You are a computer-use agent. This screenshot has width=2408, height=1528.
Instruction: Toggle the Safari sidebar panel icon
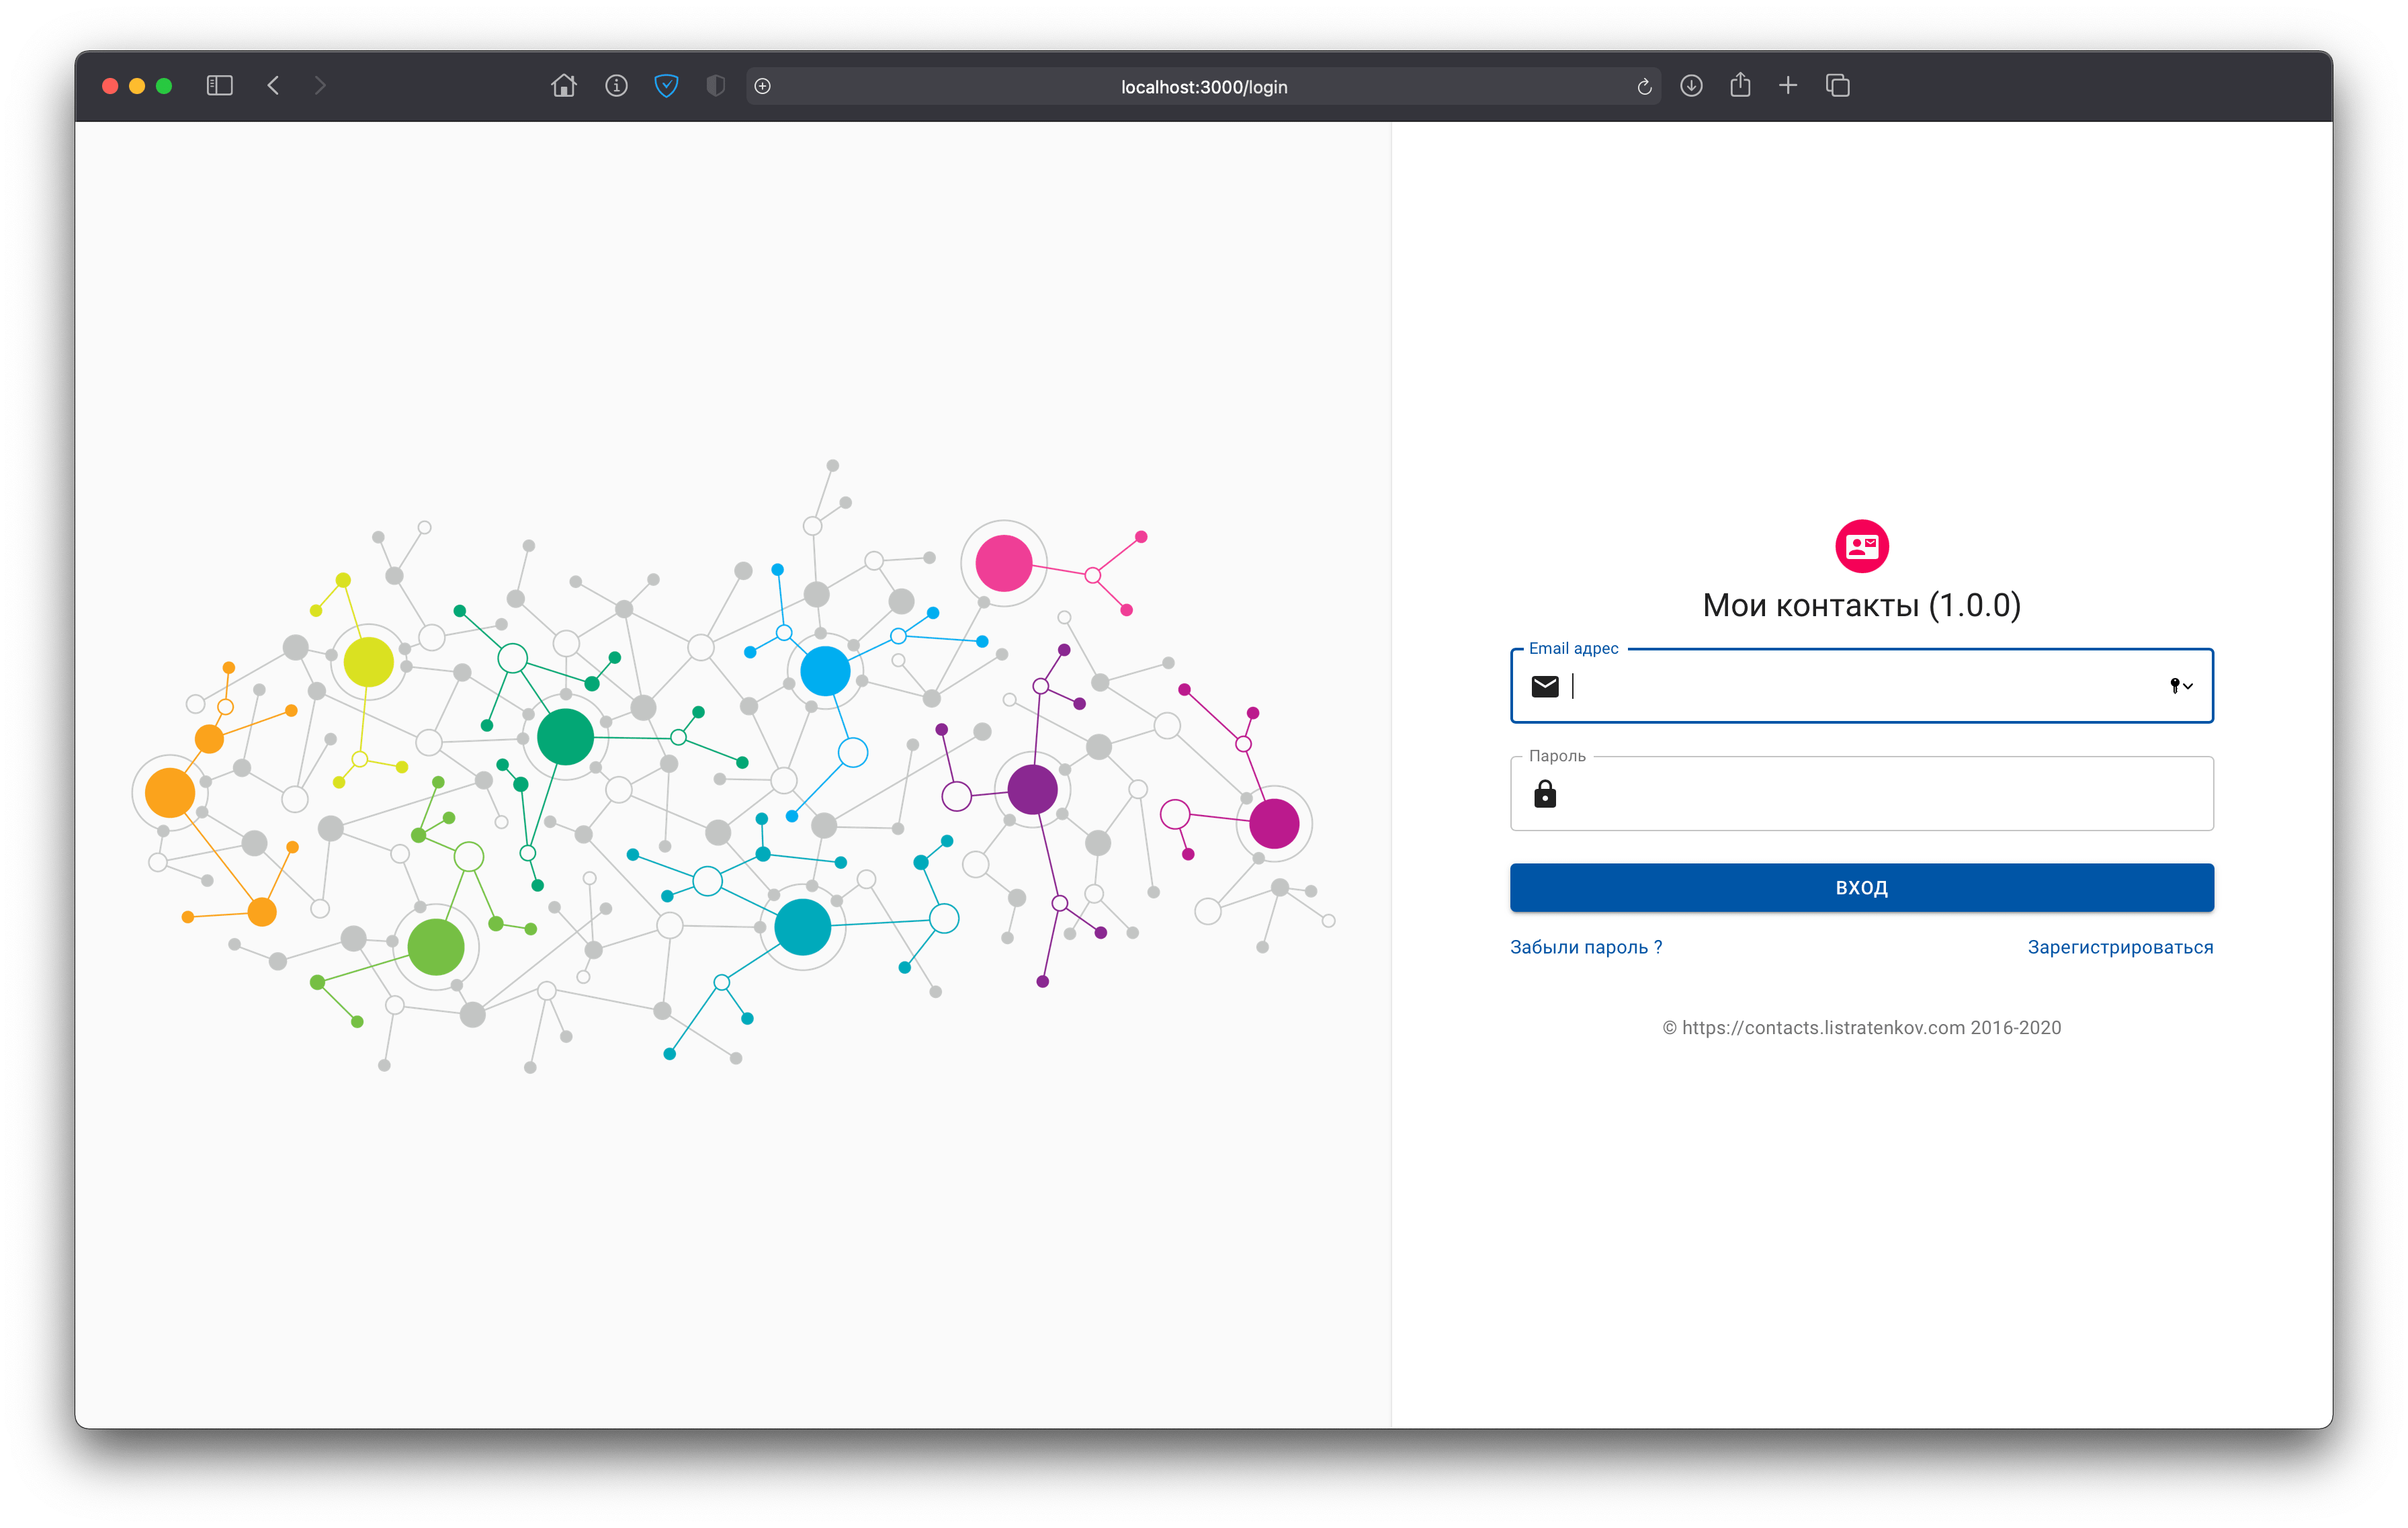220,86
